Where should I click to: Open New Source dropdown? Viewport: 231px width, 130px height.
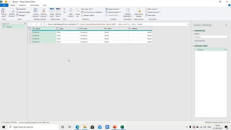(152, 9)
